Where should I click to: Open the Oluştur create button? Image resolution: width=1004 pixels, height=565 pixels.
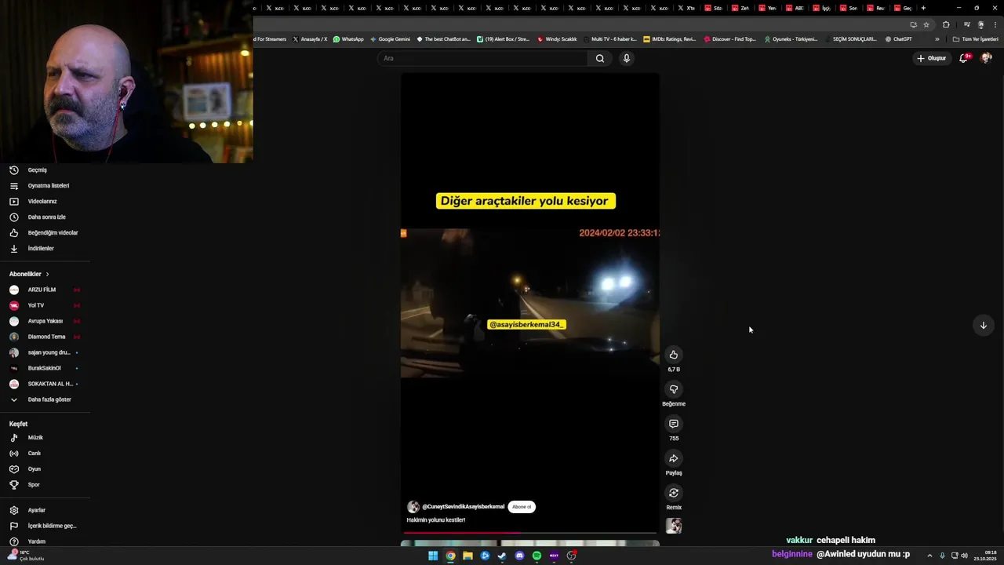click(931, 58)
